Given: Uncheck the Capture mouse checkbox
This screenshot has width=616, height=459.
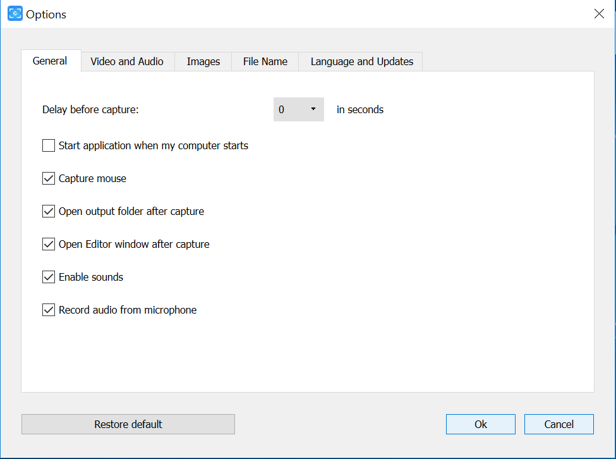Looking at the screenshot, I should (x=49, y=179).
